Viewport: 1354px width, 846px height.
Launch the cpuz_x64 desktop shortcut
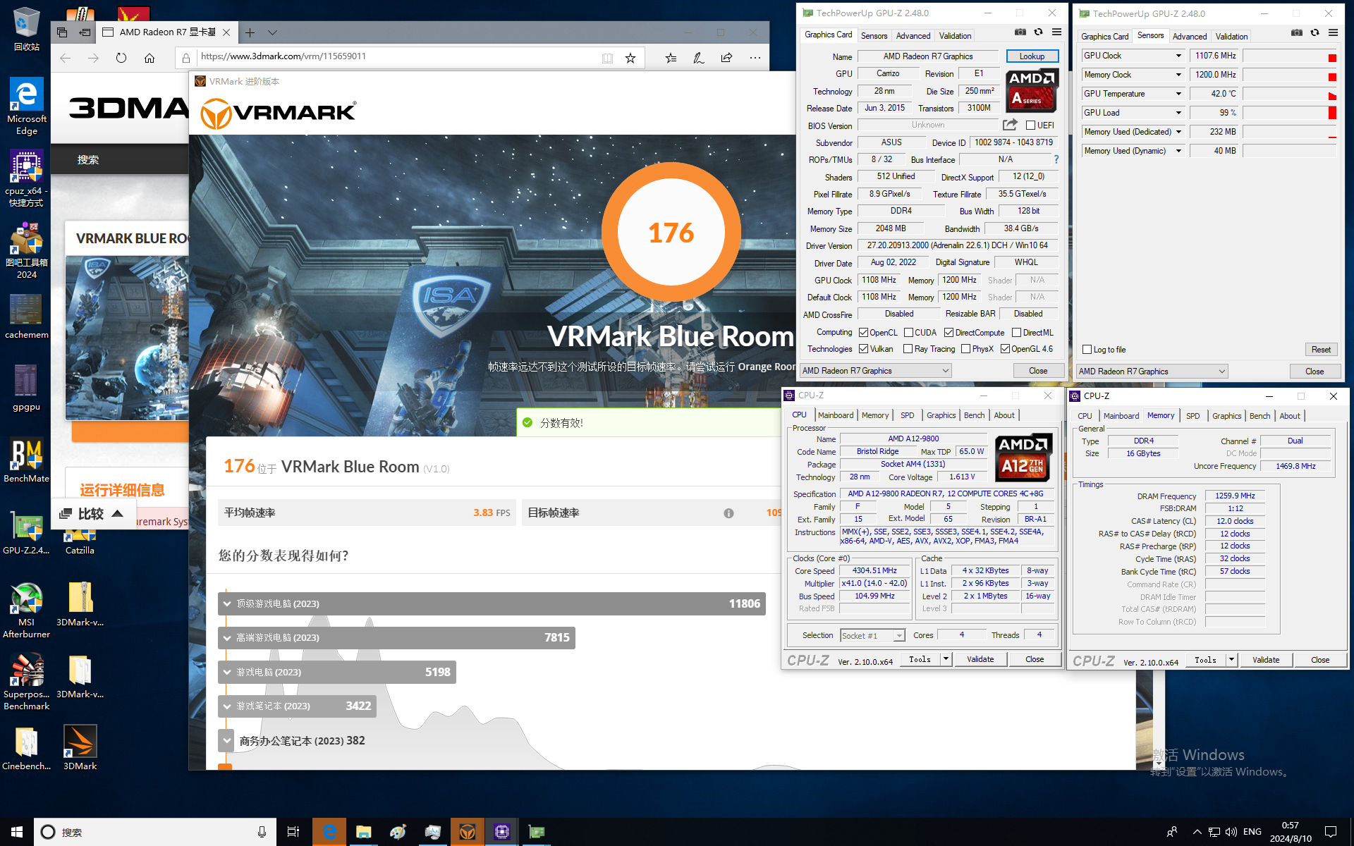tap(26, 178)
